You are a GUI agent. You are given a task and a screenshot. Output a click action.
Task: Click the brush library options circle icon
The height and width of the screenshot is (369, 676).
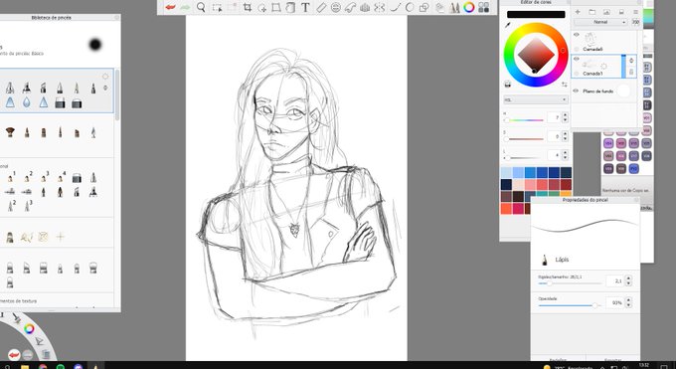click(105, 77)
